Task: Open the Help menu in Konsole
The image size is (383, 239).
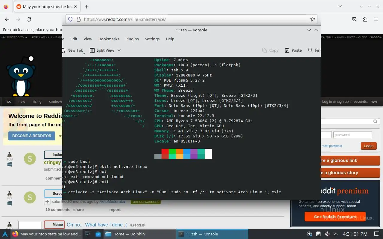Action: click(170, 39)
